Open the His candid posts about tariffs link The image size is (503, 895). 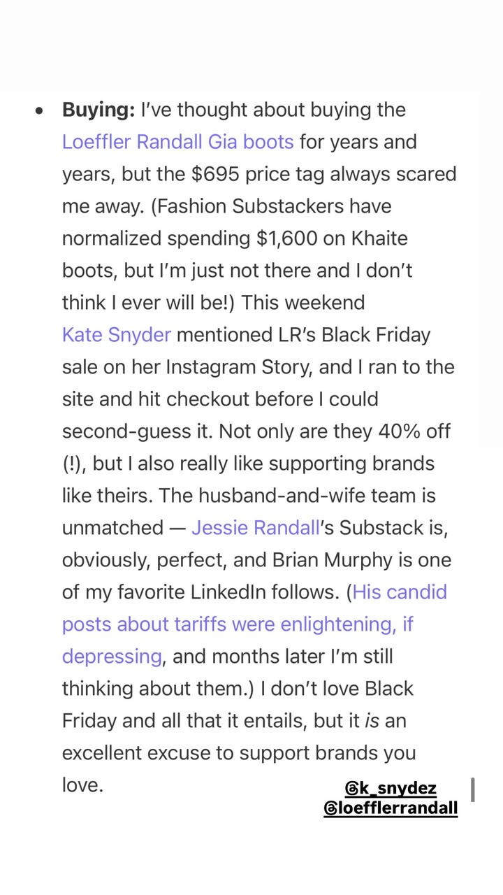(x=255, y=624)
